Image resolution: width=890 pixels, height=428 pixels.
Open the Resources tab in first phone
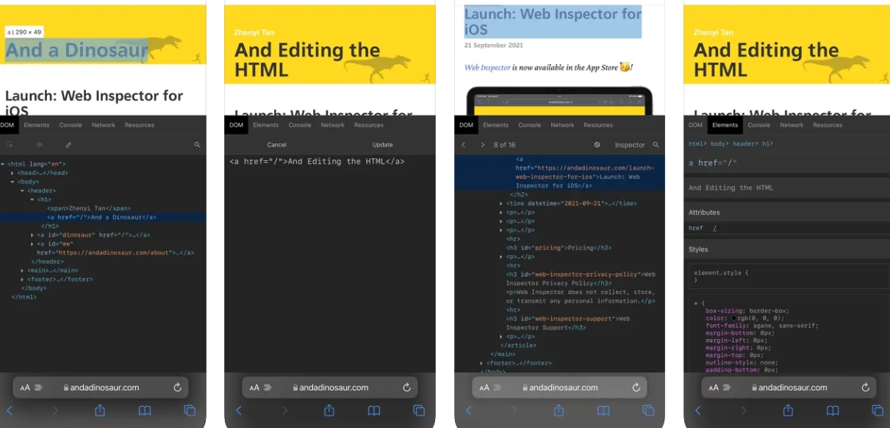point(140,125)
